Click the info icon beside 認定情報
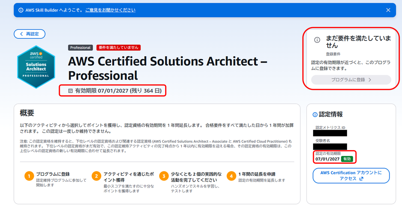Viewport: 402px width, 209px height. click(x=315, y=115)
